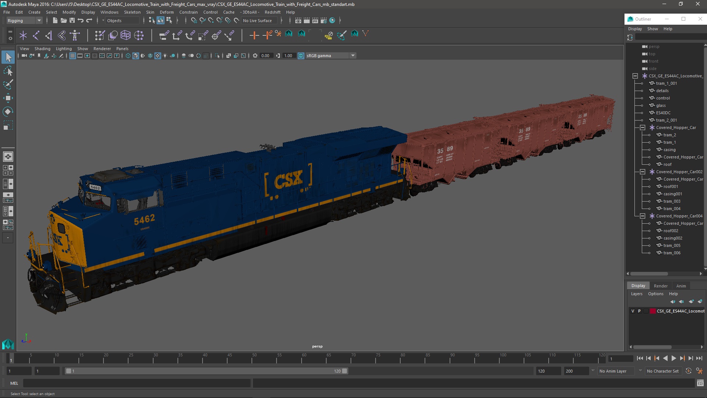Toggle layer playback P box

pos(639,311)
